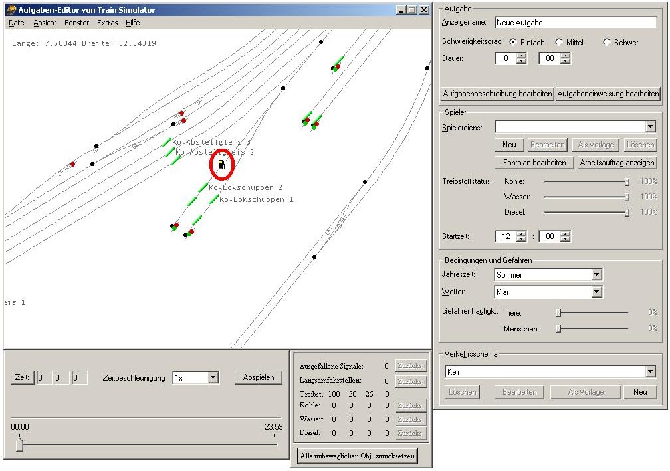Click Fahrplan bearbeiten button

(534, 162)
